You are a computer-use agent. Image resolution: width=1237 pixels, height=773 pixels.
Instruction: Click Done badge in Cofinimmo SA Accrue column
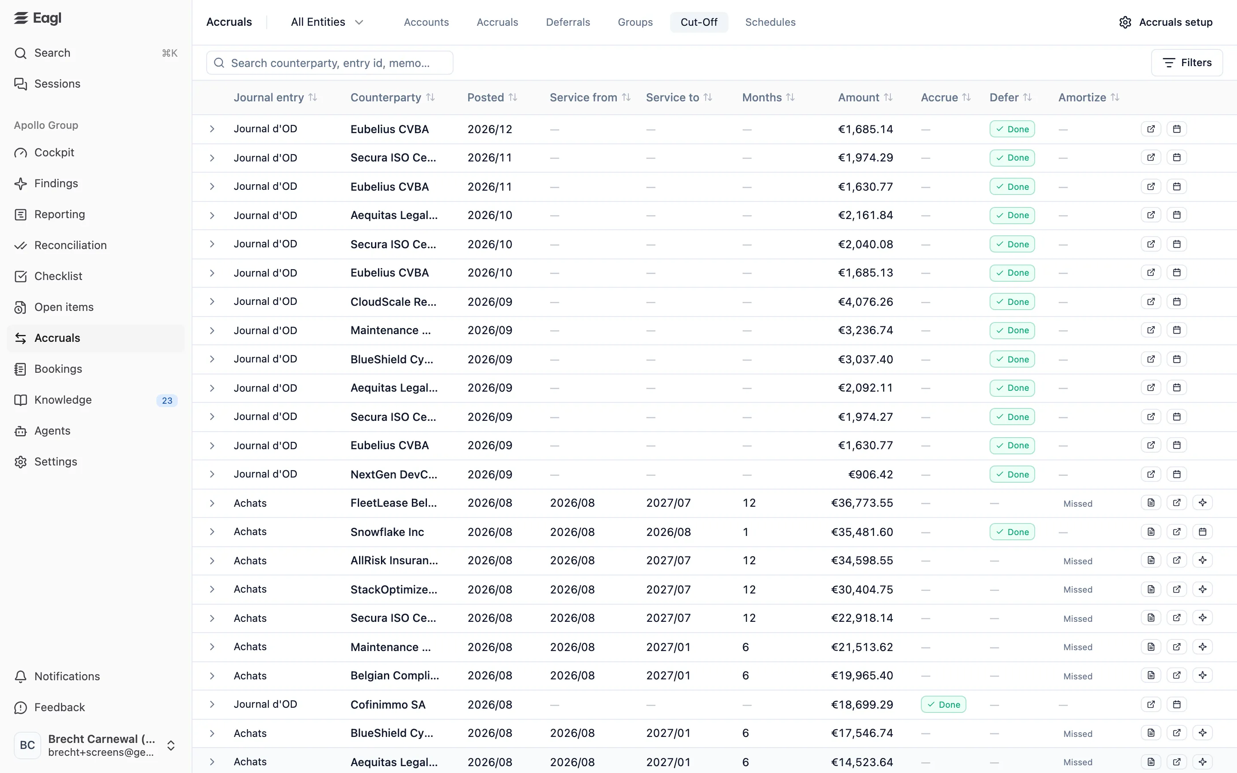(943, 704)
